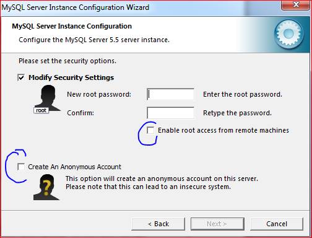Click the small root label badge
Screen dimensions: 312x238
pyautogui.click(x=41, y=110)
